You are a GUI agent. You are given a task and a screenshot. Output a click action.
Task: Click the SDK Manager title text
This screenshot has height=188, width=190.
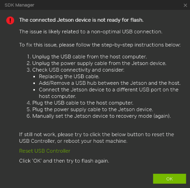pyautogui.click(x=19, y=5)
